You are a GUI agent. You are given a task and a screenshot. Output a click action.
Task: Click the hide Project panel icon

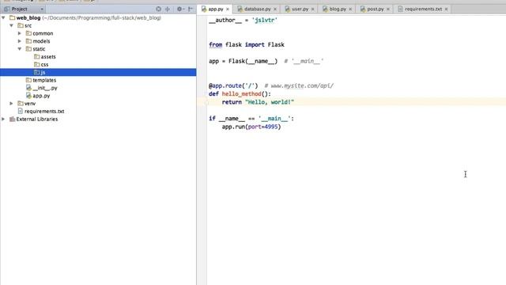[191, 9]
